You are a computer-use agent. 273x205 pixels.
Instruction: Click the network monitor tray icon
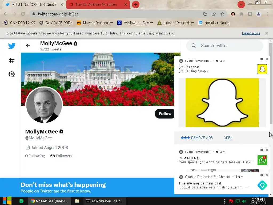(238, 201)
